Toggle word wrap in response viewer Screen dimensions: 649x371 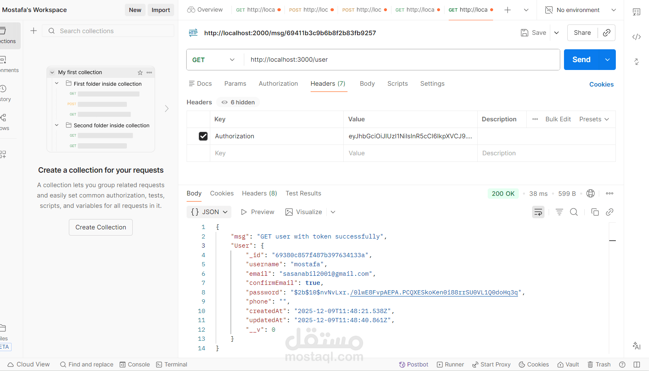tap(538, 212)
